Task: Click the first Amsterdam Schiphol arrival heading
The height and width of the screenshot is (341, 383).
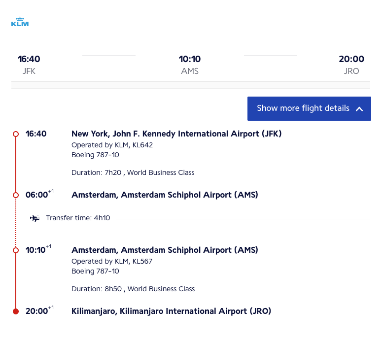Action: [x=165, y=195]
